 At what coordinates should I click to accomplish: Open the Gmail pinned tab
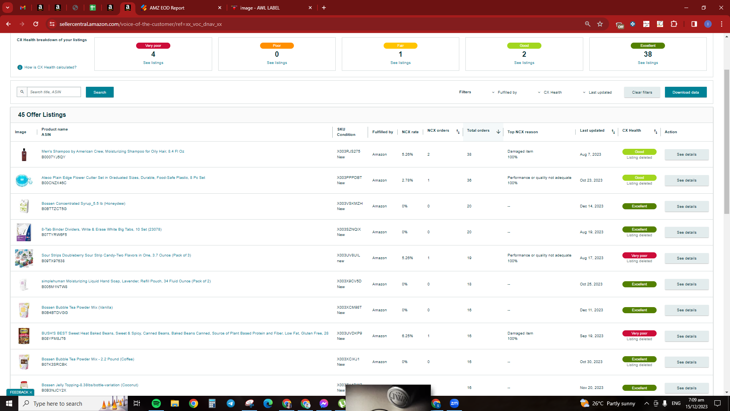click(23, 8)
